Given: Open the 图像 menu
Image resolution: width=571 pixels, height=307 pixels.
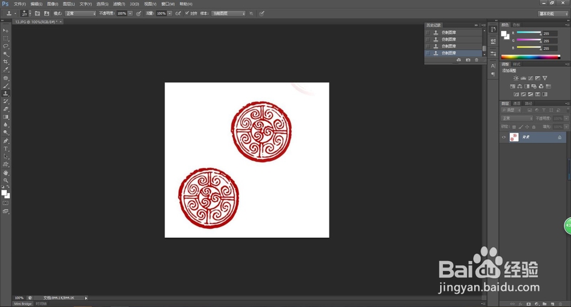Looking at the screenshot, I should pyautogui.click(x=53, y=4).
